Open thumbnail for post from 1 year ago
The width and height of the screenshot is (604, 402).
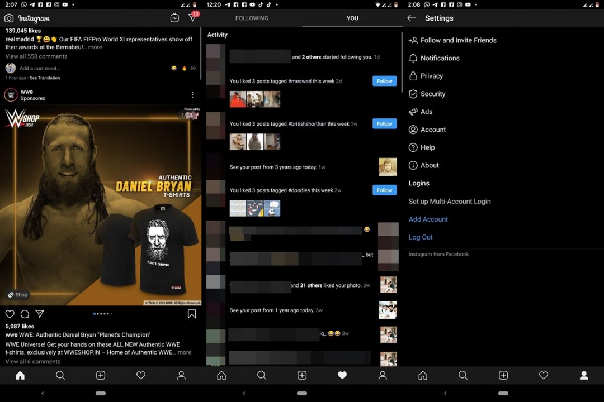(388, 310)
